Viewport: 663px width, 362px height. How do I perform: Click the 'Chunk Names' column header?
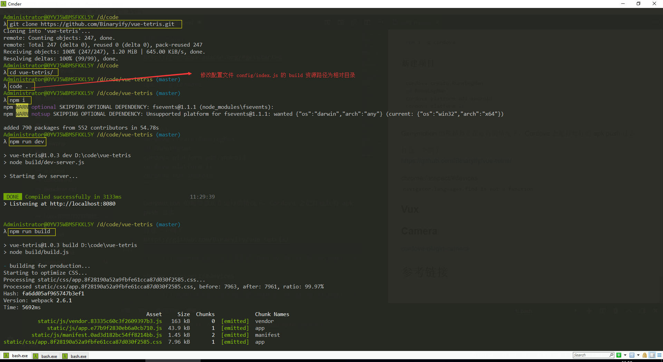(272, 314)
